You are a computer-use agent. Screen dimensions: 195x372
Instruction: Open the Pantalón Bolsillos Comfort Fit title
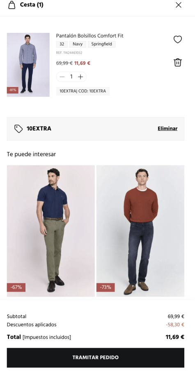point(90,36)
